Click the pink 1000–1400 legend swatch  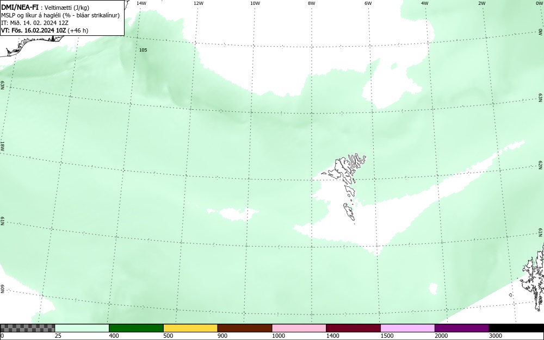299,328
